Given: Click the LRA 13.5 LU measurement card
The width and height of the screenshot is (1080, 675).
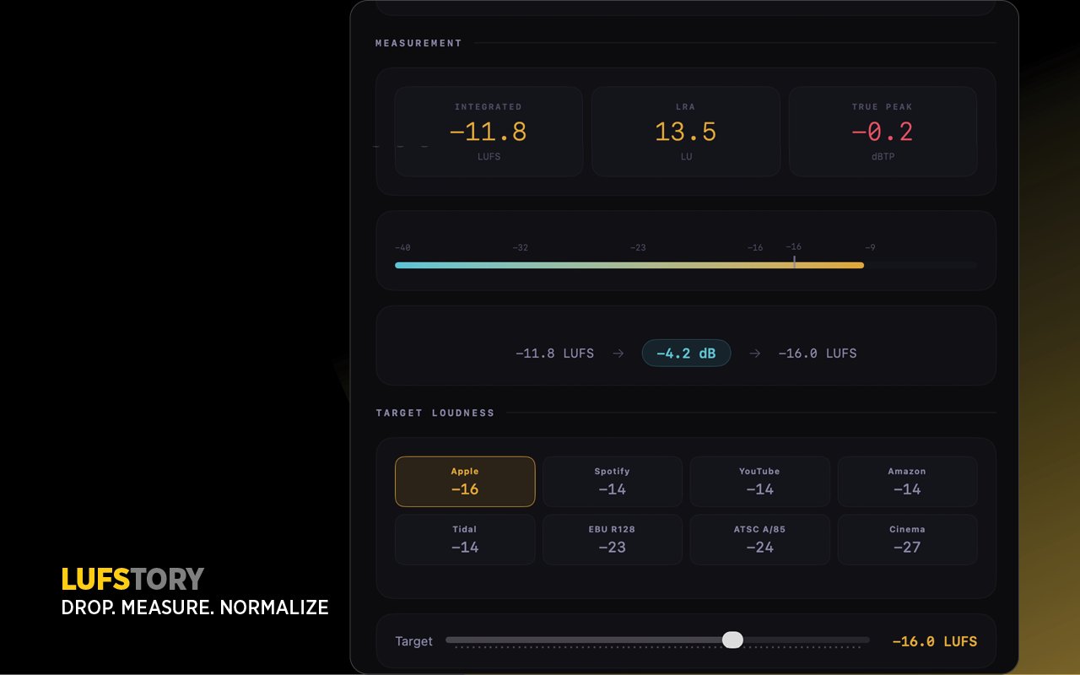Looking at the screenshot, I should [x=686, y=132].
